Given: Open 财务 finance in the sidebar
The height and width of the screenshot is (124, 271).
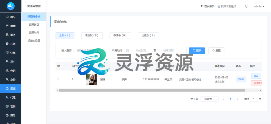Looking at the screenshot, I should pyautogui.click(x=11, y=115).
